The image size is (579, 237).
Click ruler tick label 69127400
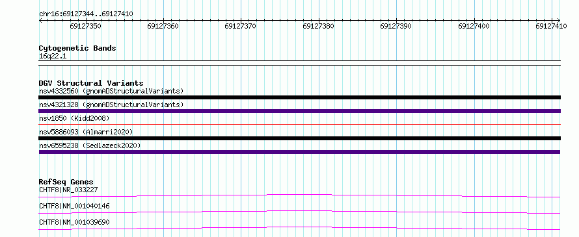pos(474,26)
